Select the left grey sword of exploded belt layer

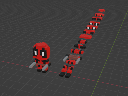coord(66,59)
